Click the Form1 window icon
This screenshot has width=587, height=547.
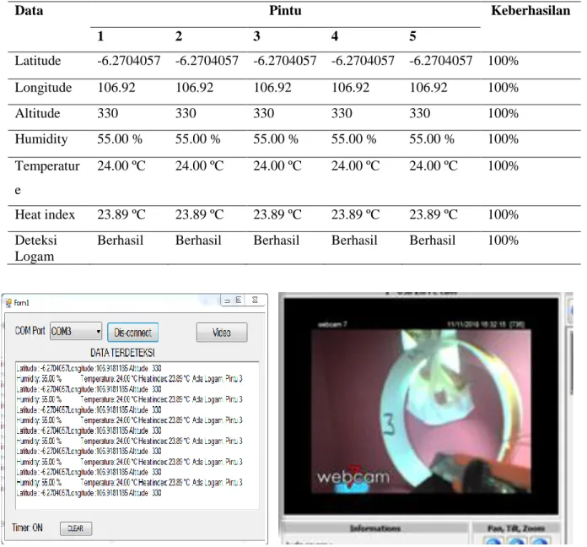pos(8,303)
